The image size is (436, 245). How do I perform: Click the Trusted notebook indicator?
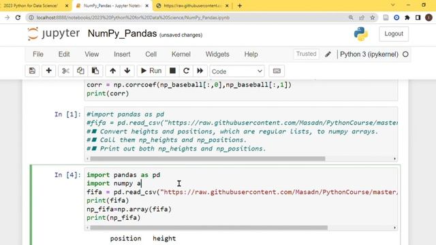(306, 54)
